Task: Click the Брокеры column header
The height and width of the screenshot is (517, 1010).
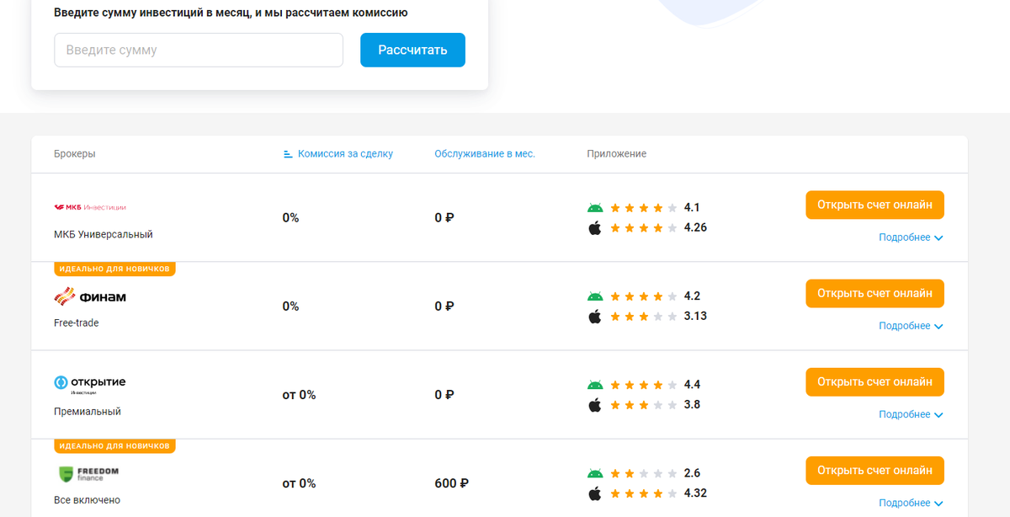Action: pos(75,154)
